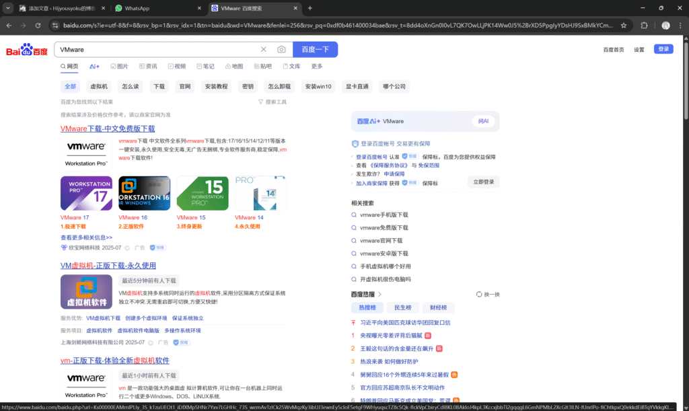Click the address bar URL
Image resolution: width=689 pixels, height=411 pixels.
pyautogui.click(x=338, y=26)
